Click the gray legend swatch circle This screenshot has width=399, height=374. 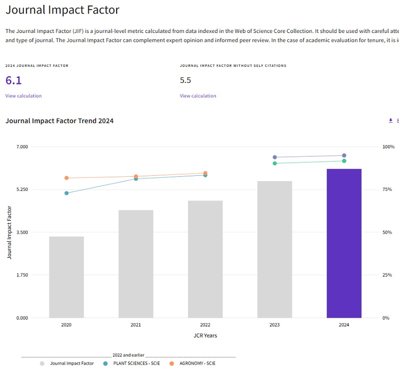pyautogui.click(x=42, y=364)
